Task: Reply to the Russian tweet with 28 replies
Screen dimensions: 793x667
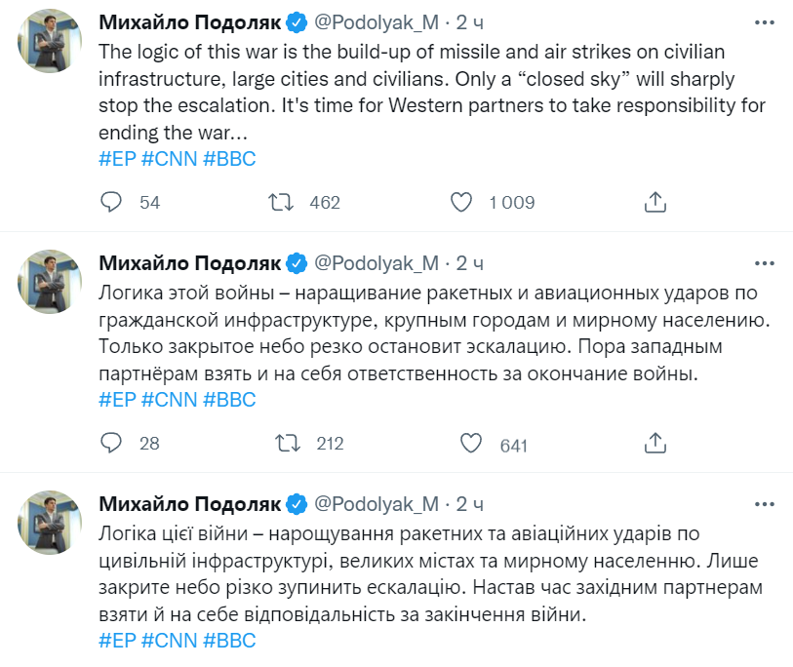Action: click(112, 444)
